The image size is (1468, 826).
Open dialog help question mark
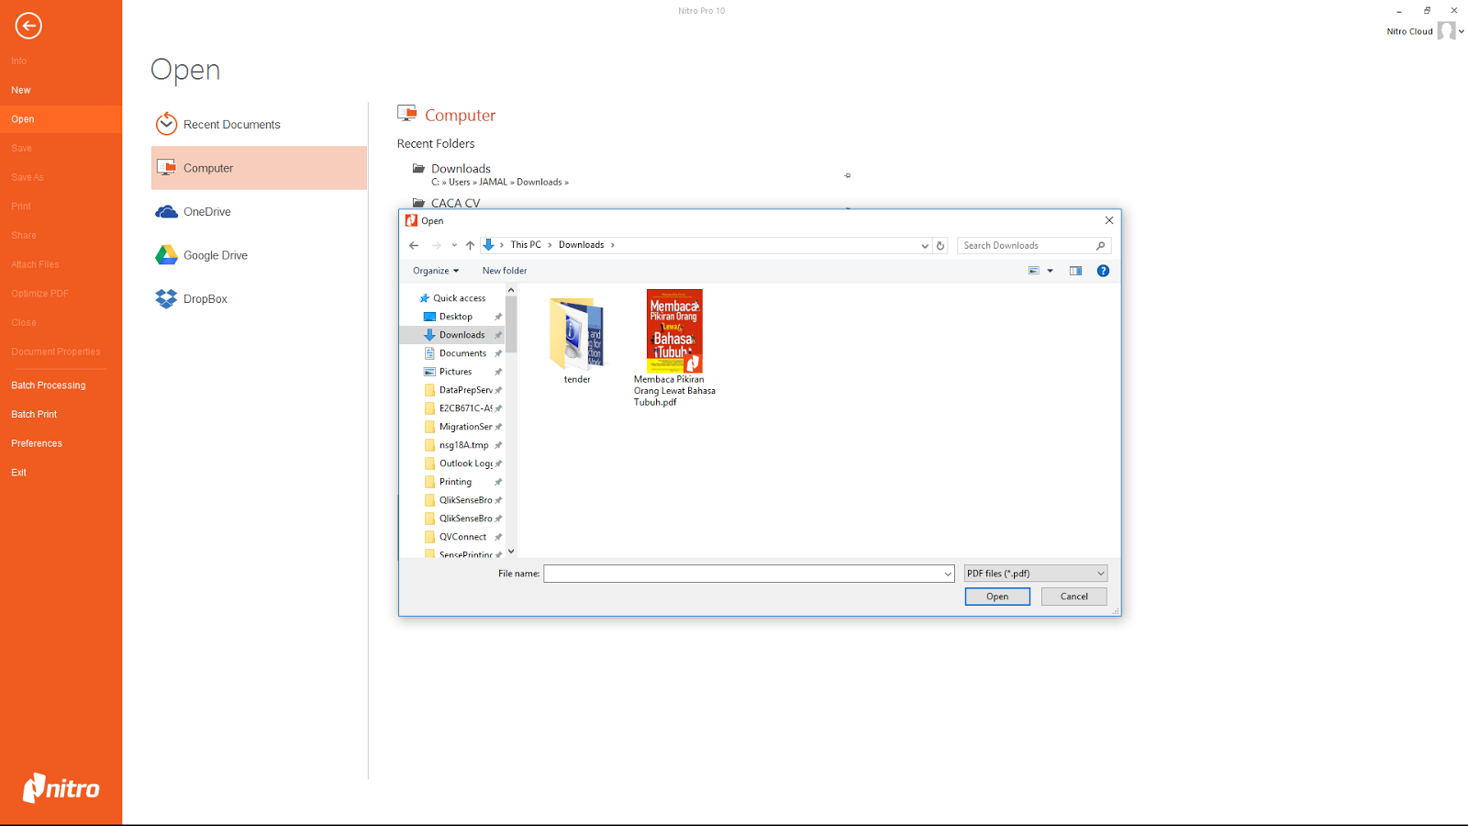(x=1103, y=271)
